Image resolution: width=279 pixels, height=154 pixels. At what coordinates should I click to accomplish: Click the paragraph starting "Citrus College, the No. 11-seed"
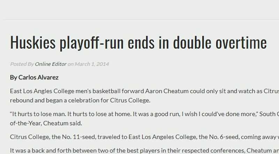tap(144, 137)
